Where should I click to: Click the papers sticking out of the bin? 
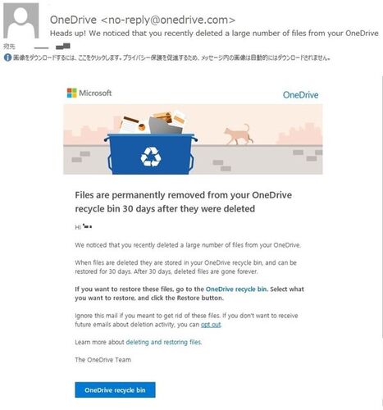click(152, 122)
